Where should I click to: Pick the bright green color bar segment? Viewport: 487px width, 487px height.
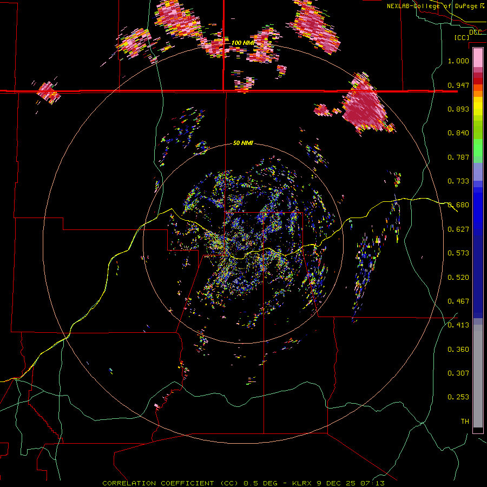478,148
